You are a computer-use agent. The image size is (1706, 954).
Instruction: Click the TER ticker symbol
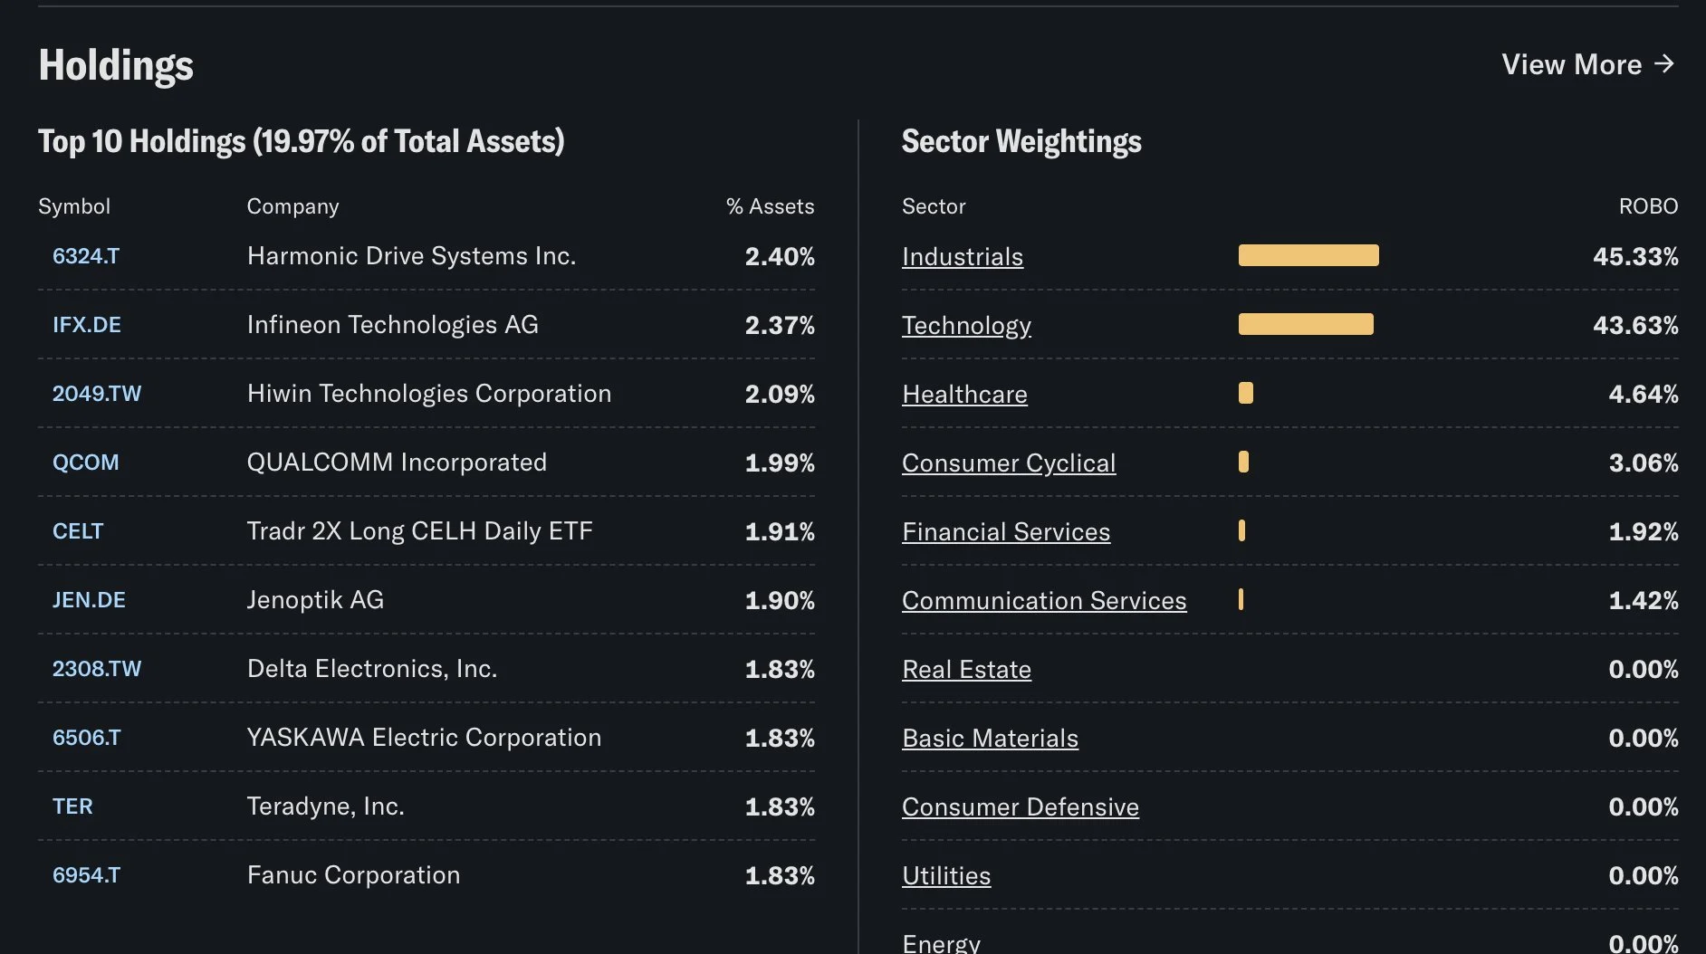[72, 806]
